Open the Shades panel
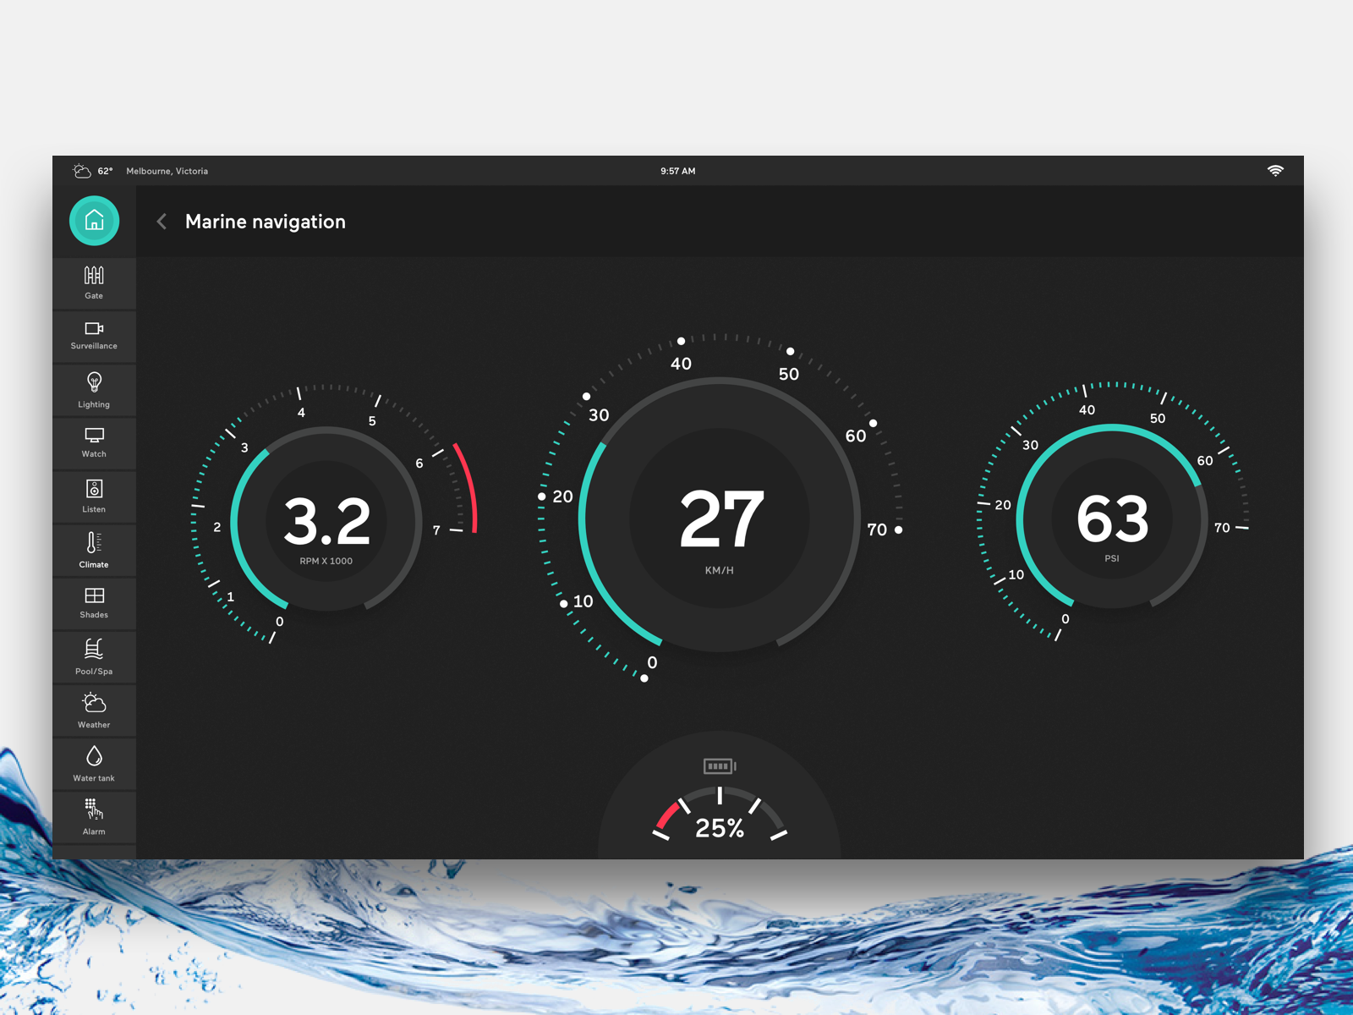 point(94,603)
